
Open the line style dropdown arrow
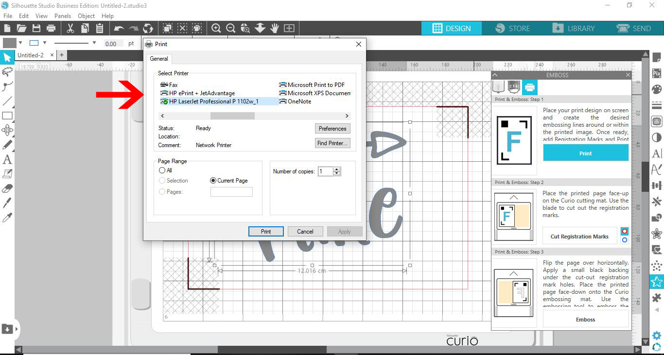point(94,43)
